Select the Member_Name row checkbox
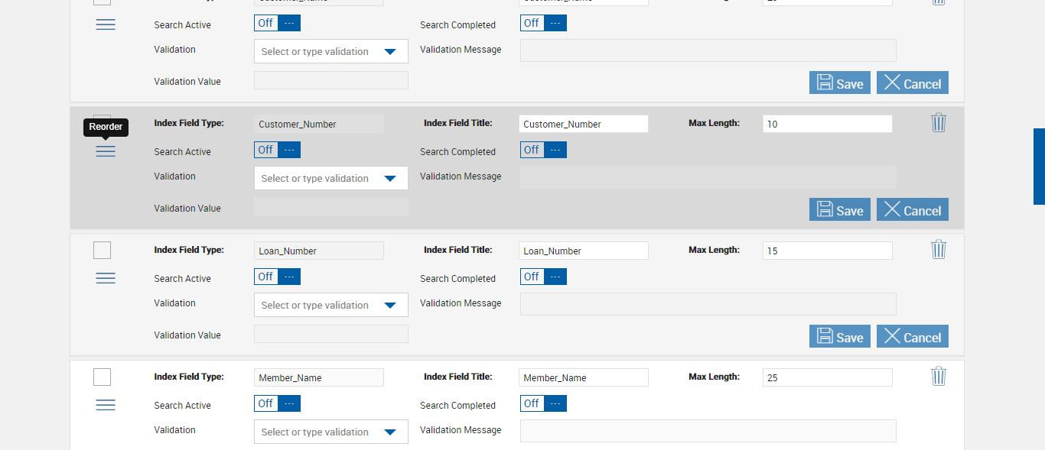The image size is (1045, 450). tap(102, 377)
